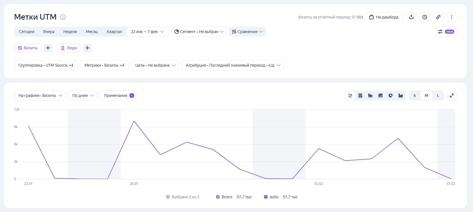This screenshot has width=473, height=212.
Task: Switch period to Квартал
Action: [x=114, y=32]
